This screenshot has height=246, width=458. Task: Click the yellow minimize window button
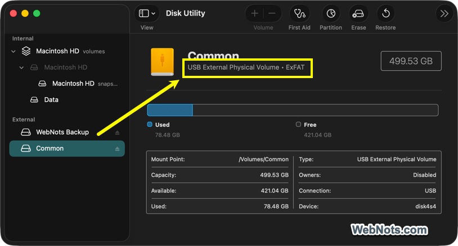pyautogui.click(x=25, y=13)
